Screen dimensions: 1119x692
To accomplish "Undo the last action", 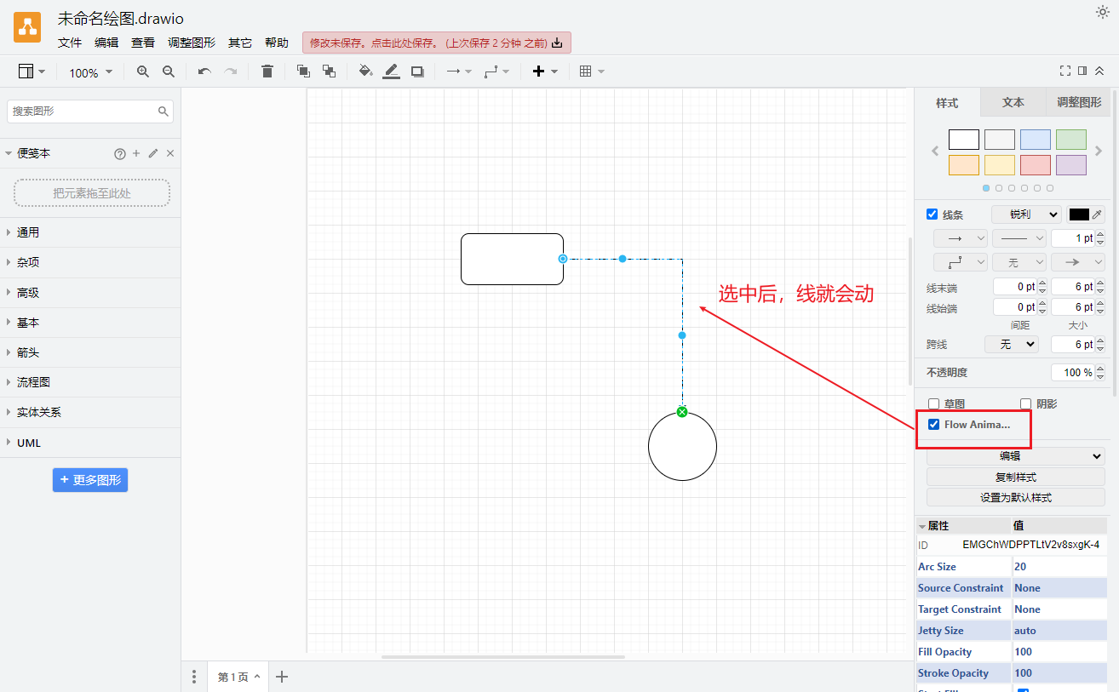I will pos(204,71).
